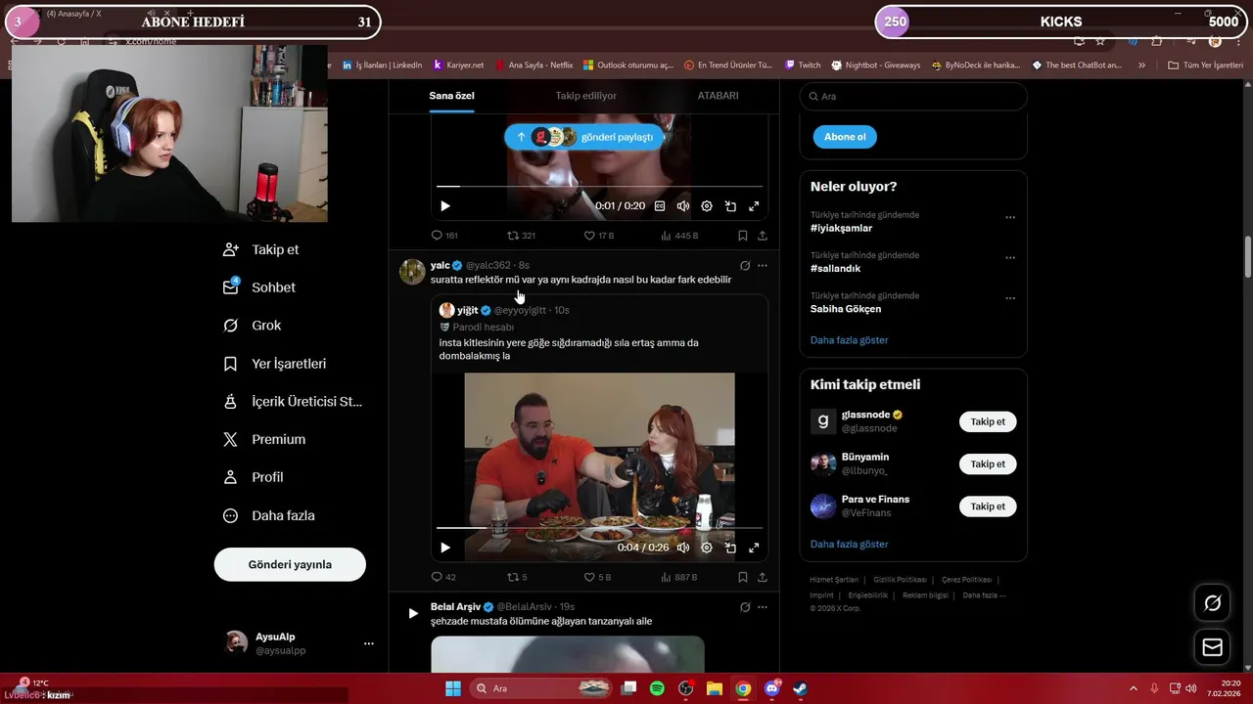This screenshot has width=1253, height=704.
Task: Open AysuAlp account menu dots
Action: click(369, 643)
